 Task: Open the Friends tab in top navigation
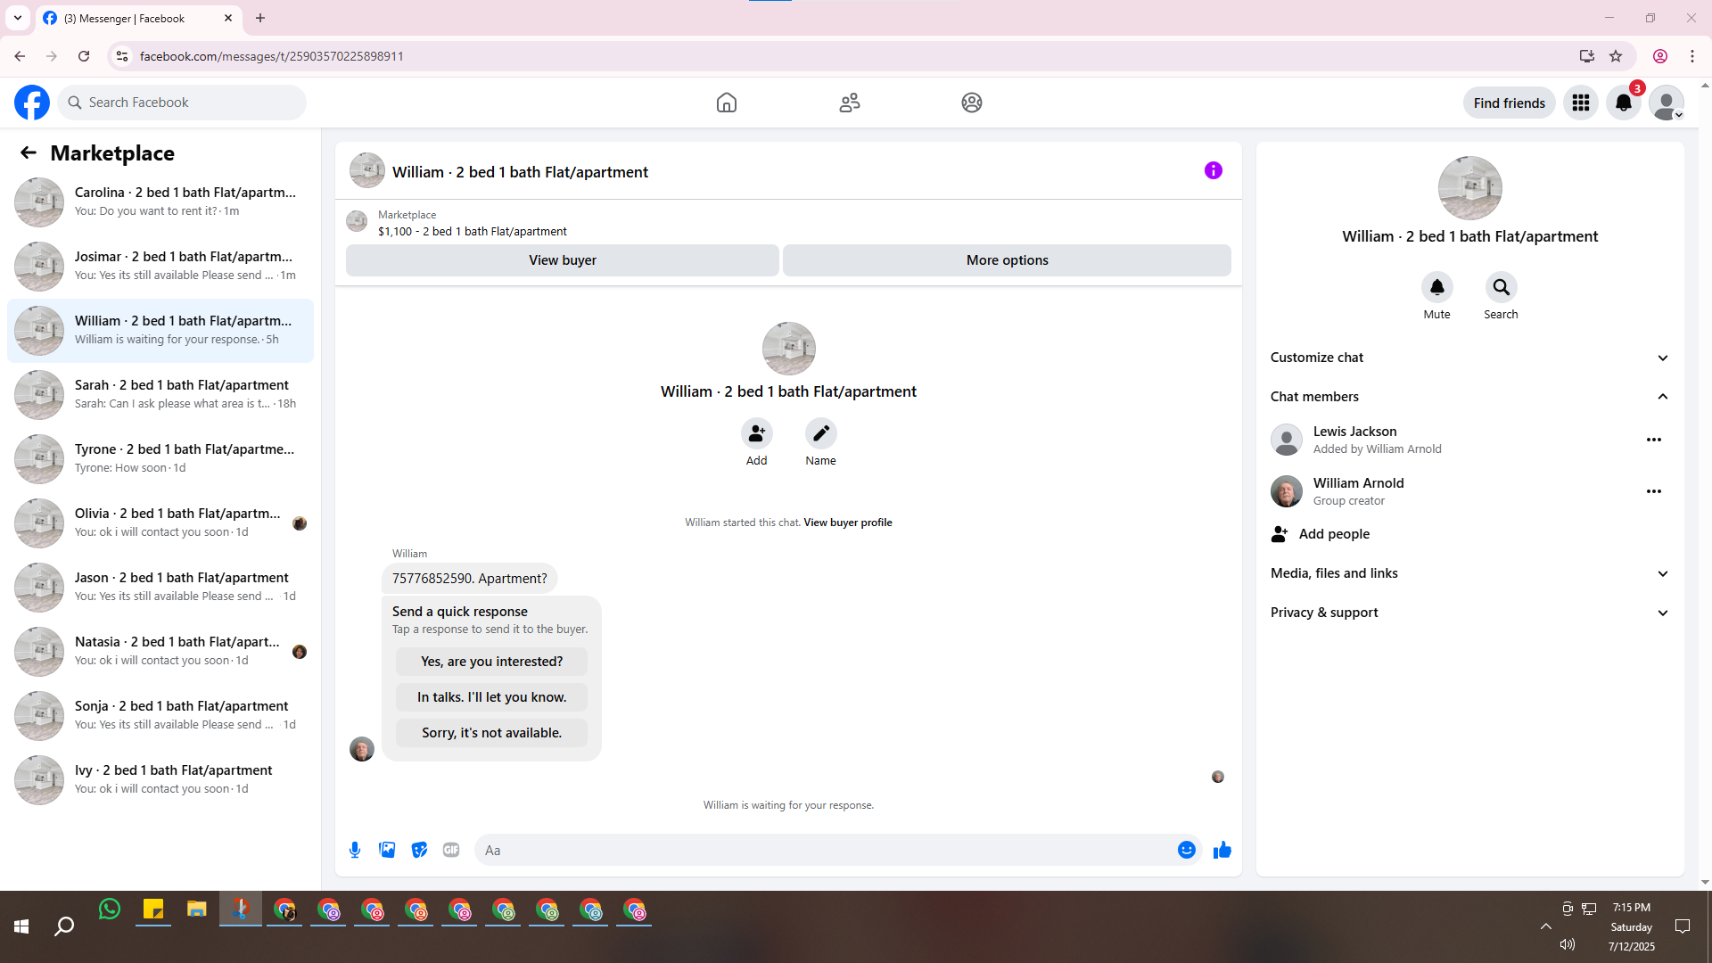[x=849, y=103]
